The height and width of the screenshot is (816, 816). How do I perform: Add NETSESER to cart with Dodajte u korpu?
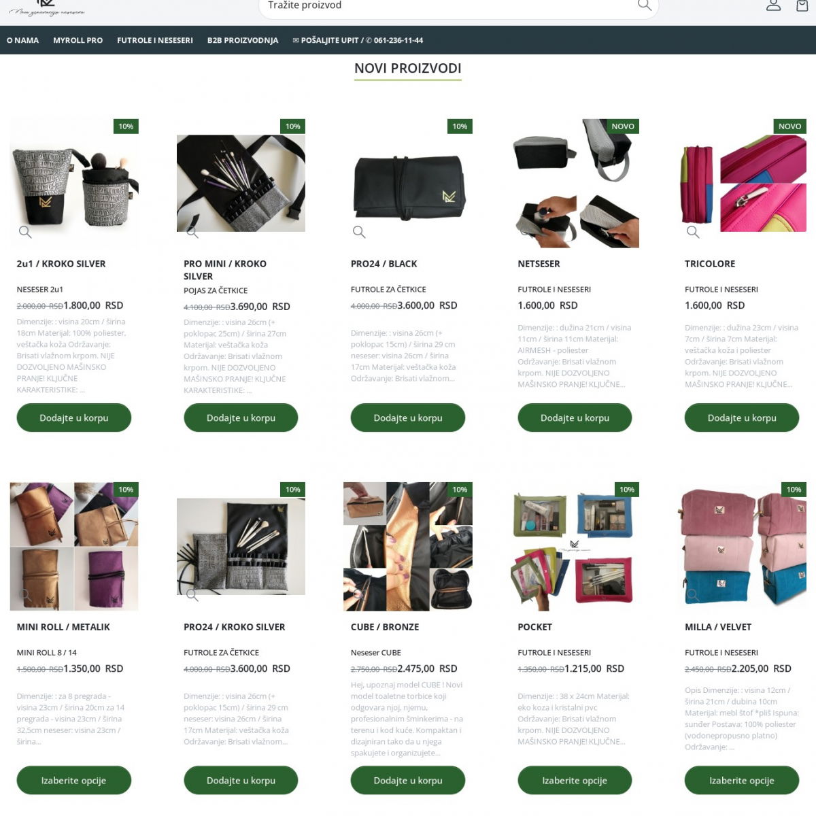tap(575, 418)
